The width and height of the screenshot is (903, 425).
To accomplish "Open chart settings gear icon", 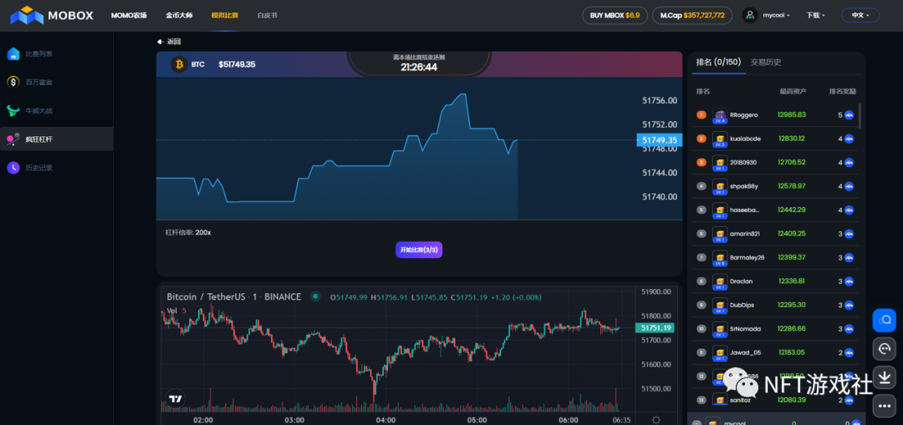I will tap(656, 420).
